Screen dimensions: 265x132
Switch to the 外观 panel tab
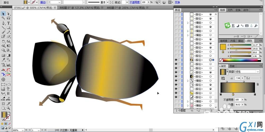(233, 41)
